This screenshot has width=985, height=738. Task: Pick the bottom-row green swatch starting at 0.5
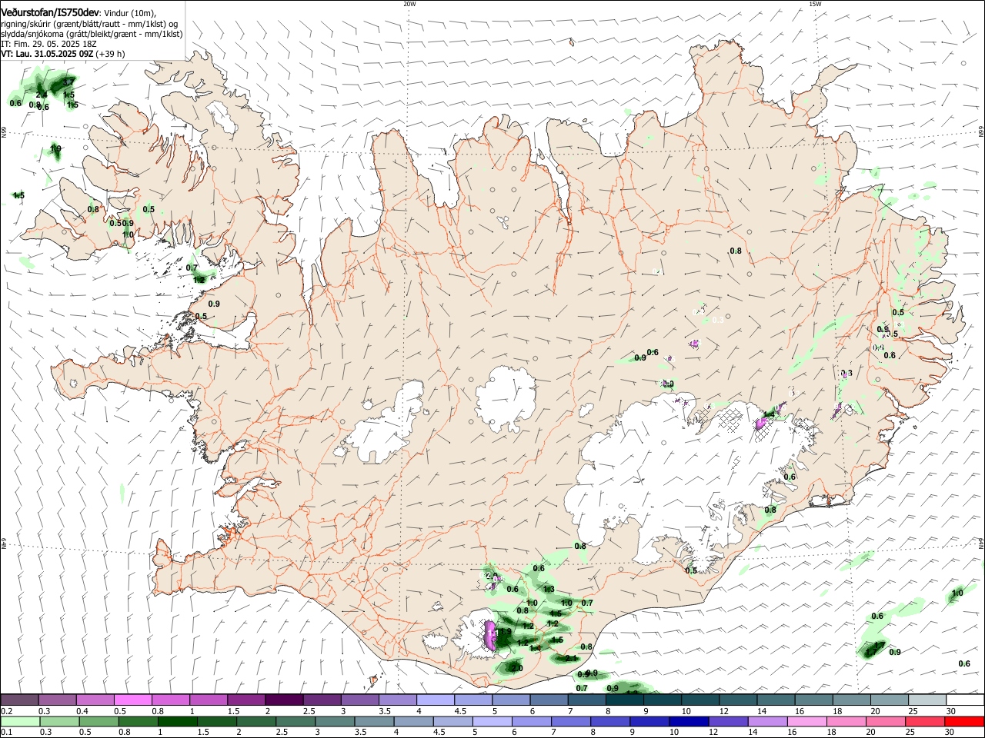[x=99, y=722]
